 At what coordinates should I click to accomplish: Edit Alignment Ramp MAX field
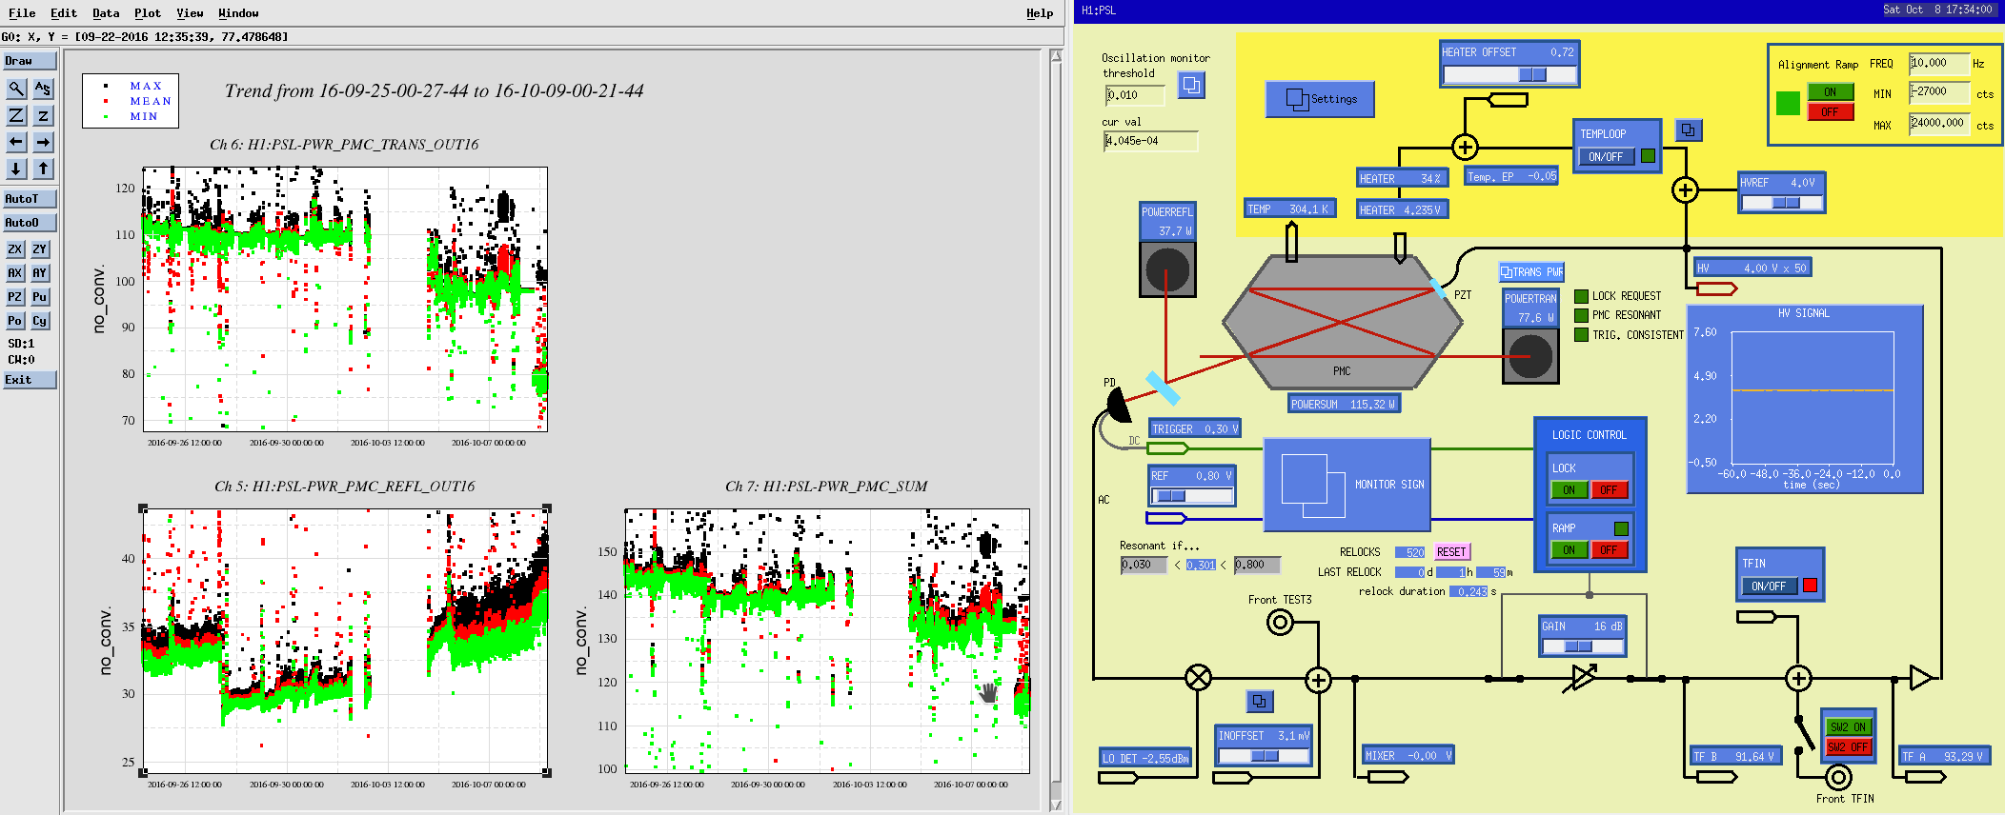click(x=1939, y=124)
